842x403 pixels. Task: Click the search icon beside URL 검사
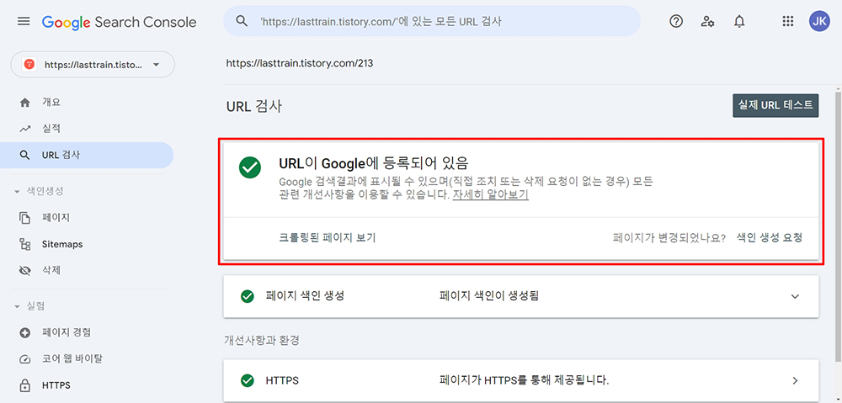pos(24,156)
